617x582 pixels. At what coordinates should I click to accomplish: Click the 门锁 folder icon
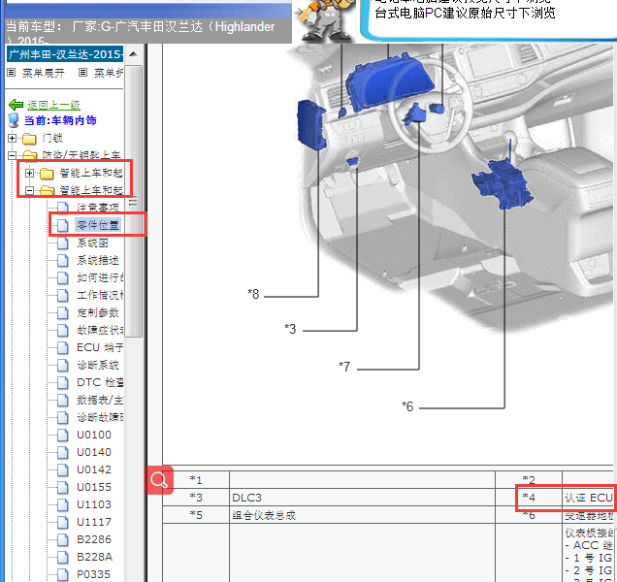click(29, 139)
